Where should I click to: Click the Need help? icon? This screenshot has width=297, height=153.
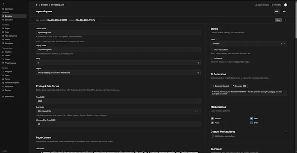(x=3, y=97)
